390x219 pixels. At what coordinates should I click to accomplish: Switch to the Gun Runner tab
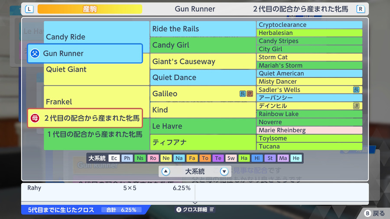pyautogui.click(x=195, y=9)
